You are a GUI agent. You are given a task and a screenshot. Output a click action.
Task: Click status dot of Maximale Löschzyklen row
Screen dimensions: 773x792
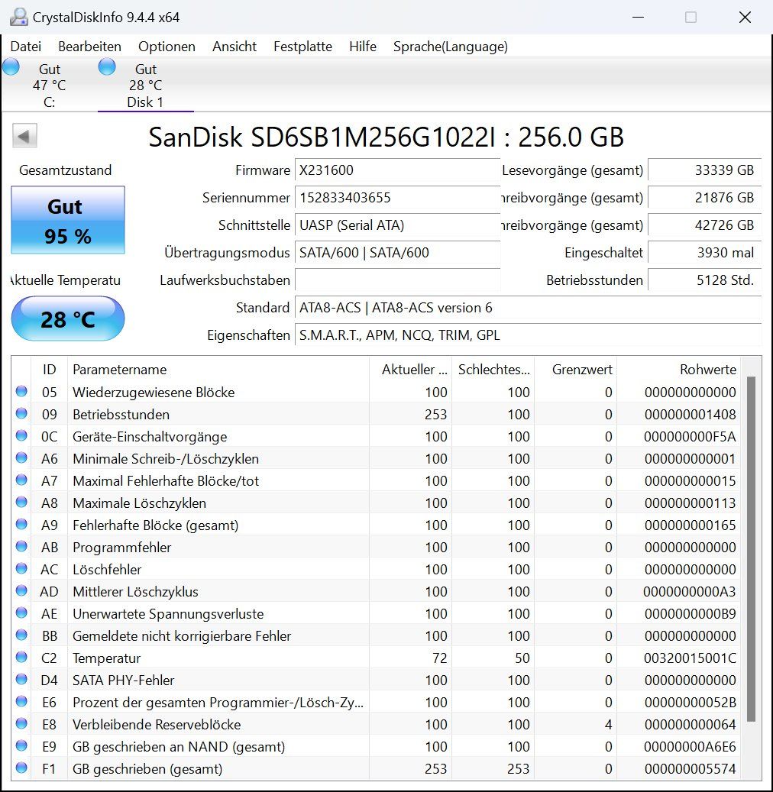pyautogui.click(x=21, y=502)
